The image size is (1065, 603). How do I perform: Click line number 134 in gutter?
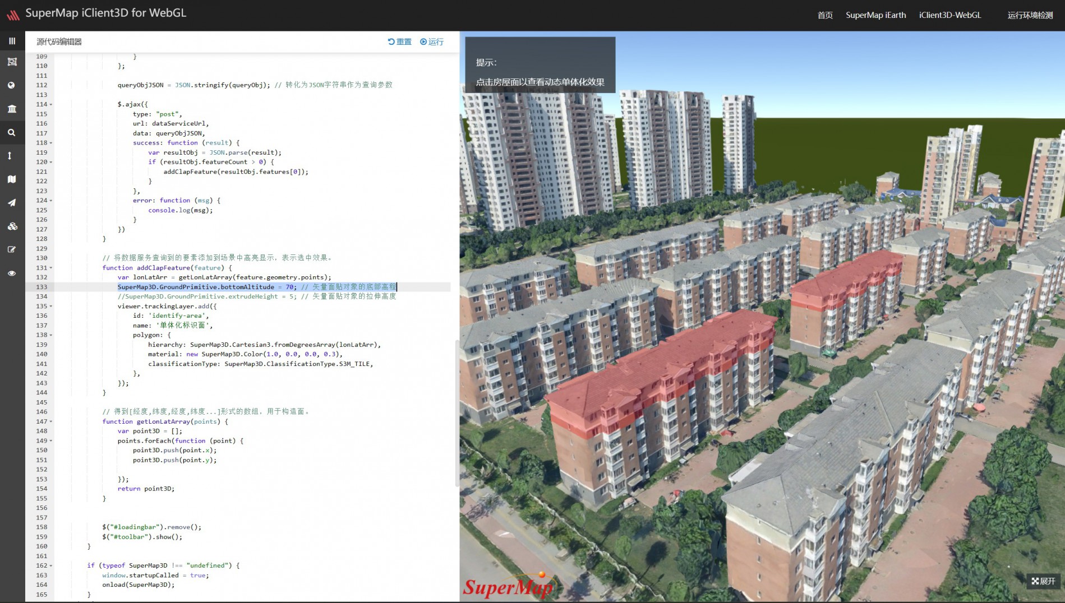pos(42,296)
